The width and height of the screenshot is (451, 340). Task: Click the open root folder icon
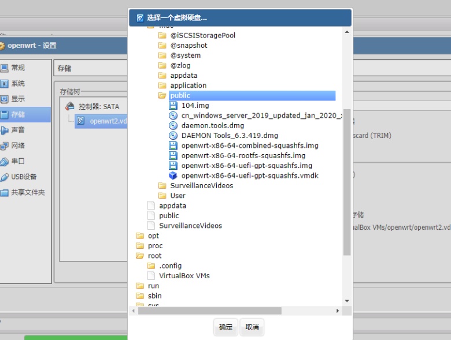click(140, 256)
